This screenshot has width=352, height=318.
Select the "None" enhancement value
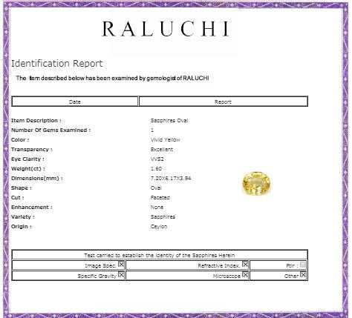pyautogui.click(x=157, y=208)
